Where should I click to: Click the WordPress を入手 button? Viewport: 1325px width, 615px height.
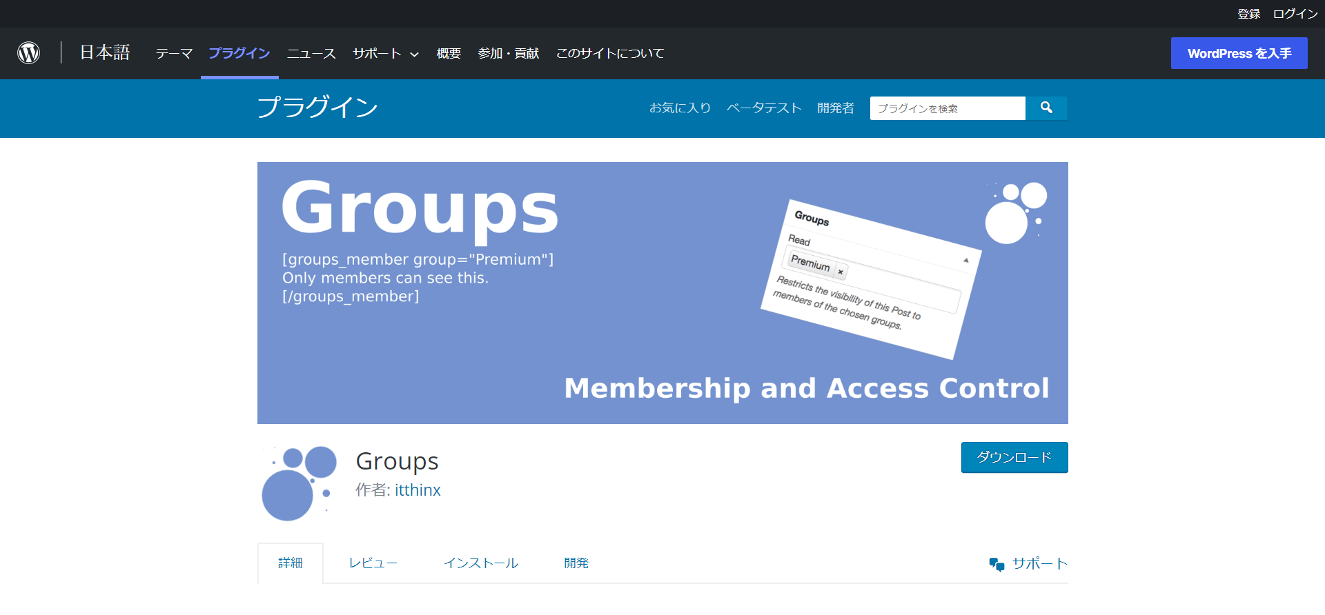coord(1239,53)
